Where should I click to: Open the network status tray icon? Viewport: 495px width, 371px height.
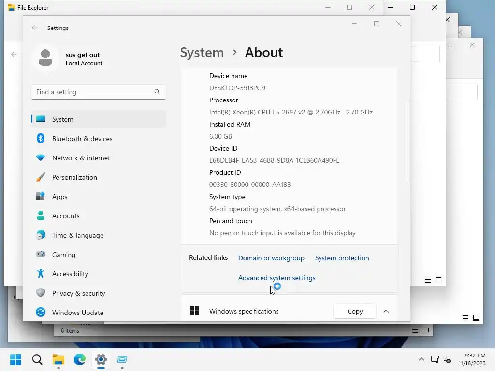click(x=435, y=359)
